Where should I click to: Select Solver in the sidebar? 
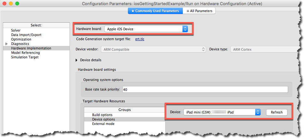16,30
